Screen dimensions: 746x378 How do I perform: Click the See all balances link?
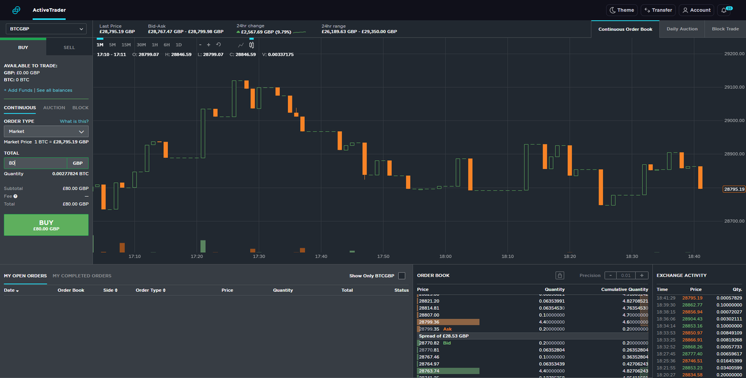55,90
